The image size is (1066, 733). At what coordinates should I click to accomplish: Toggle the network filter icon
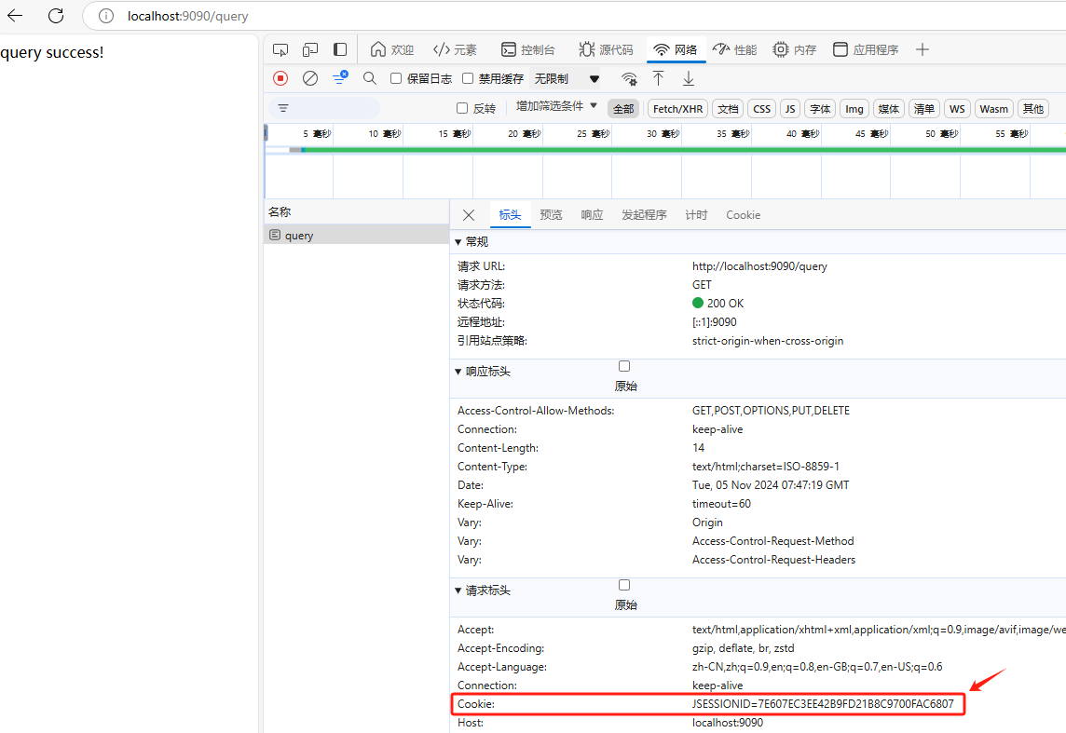click(340, 78)
